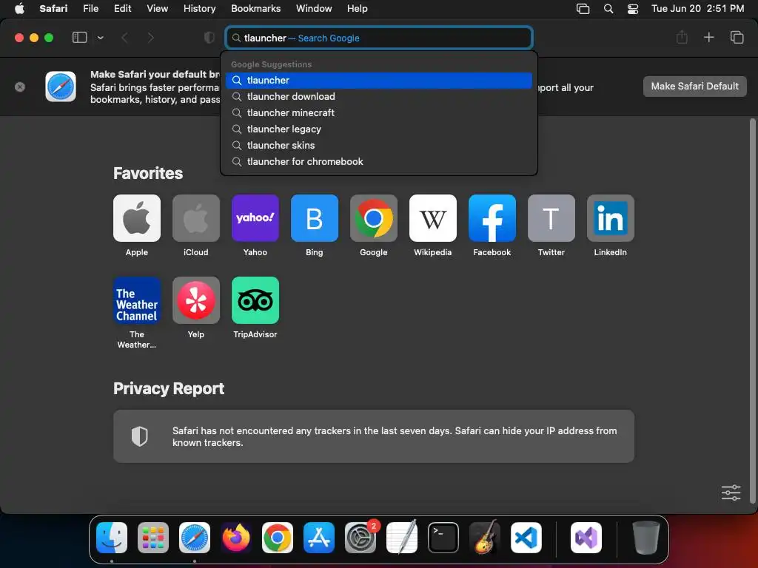This screenshot has width=758, height=568.
Task: Open the Bookmarks menu
Action: (255, 8)
